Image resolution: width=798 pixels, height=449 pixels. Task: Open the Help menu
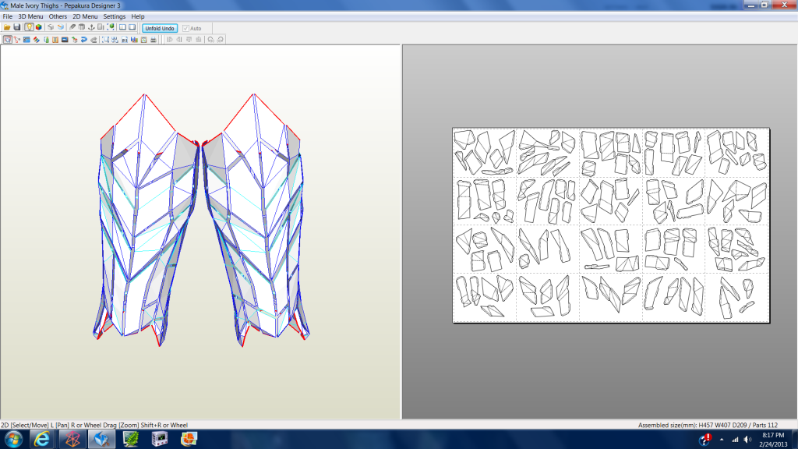[x=138, y=16]
